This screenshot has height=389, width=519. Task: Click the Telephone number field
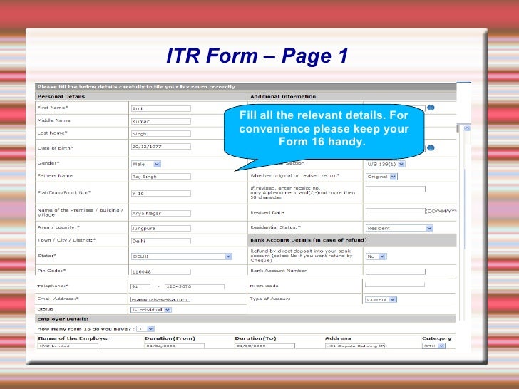195,286
